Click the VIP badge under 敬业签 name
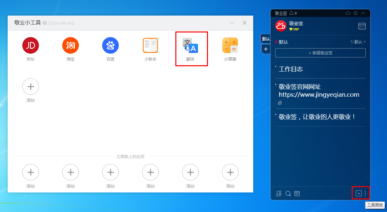Image resolution: width=387 pixels, height=212 pixels. (294, 29)
